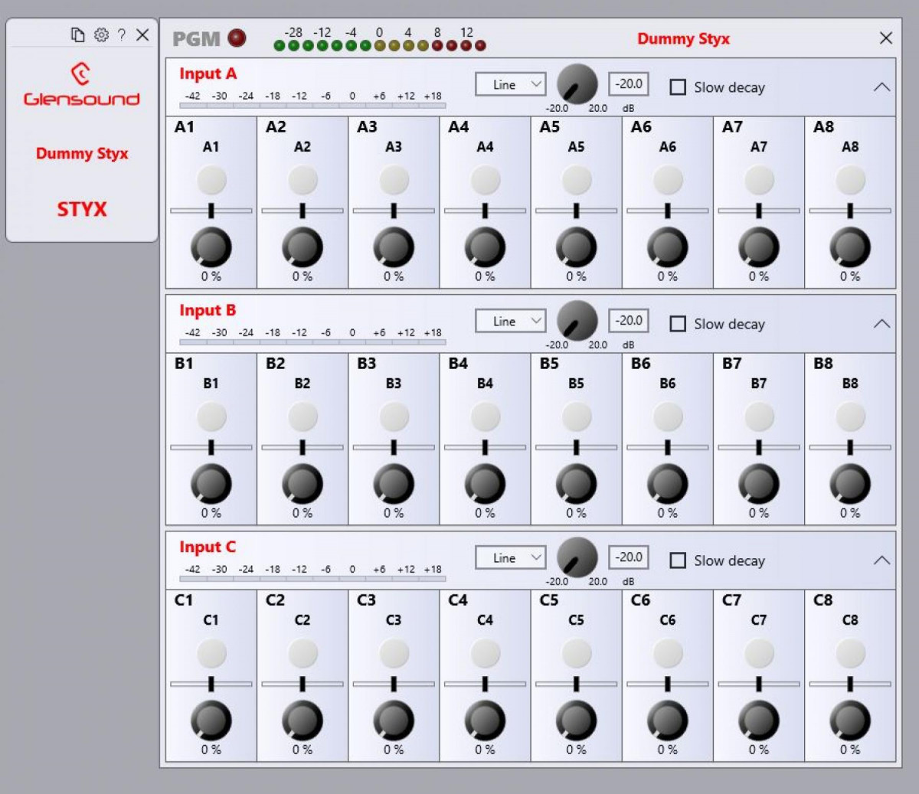Enable Slow decay for Input B
The image size is (919, 794).
pos(678,324)
